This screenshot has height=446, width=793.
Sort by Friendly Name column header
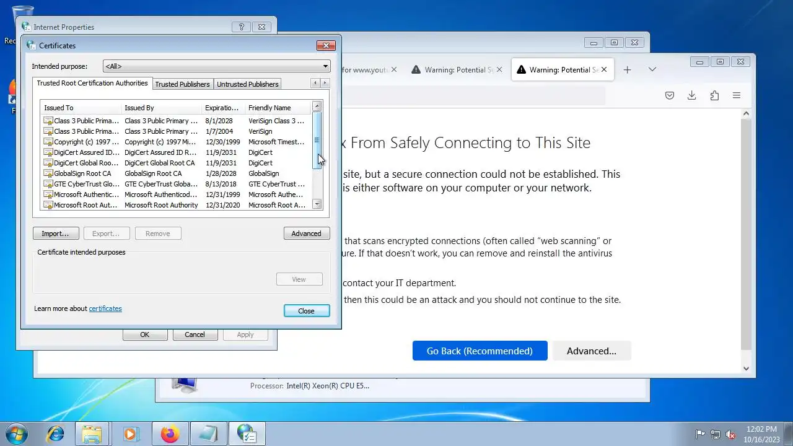[x=277, y=108]
